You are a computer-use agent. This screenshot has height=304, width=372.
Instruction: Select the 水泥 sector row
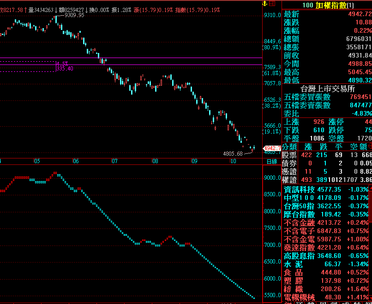click(325, 264)
